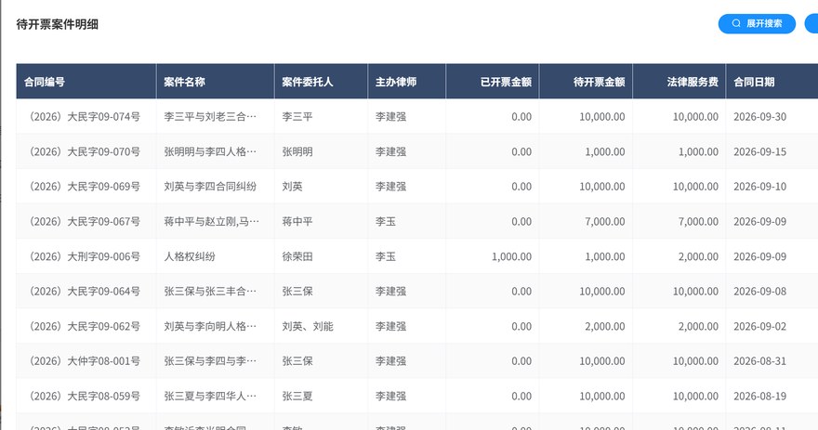Click the 待开票案件明细 page title

[58, 24]
